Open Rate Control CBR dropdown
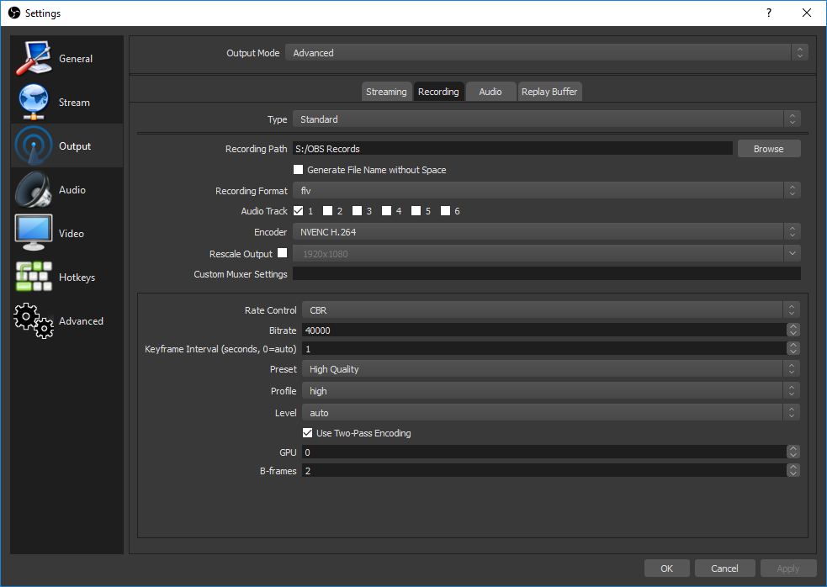 pyautogui.click(x=550, y=309)
